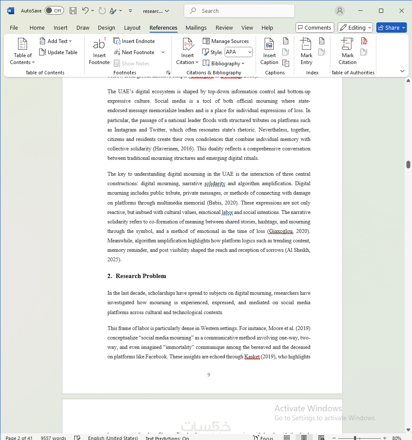Open the File menu

14,28
